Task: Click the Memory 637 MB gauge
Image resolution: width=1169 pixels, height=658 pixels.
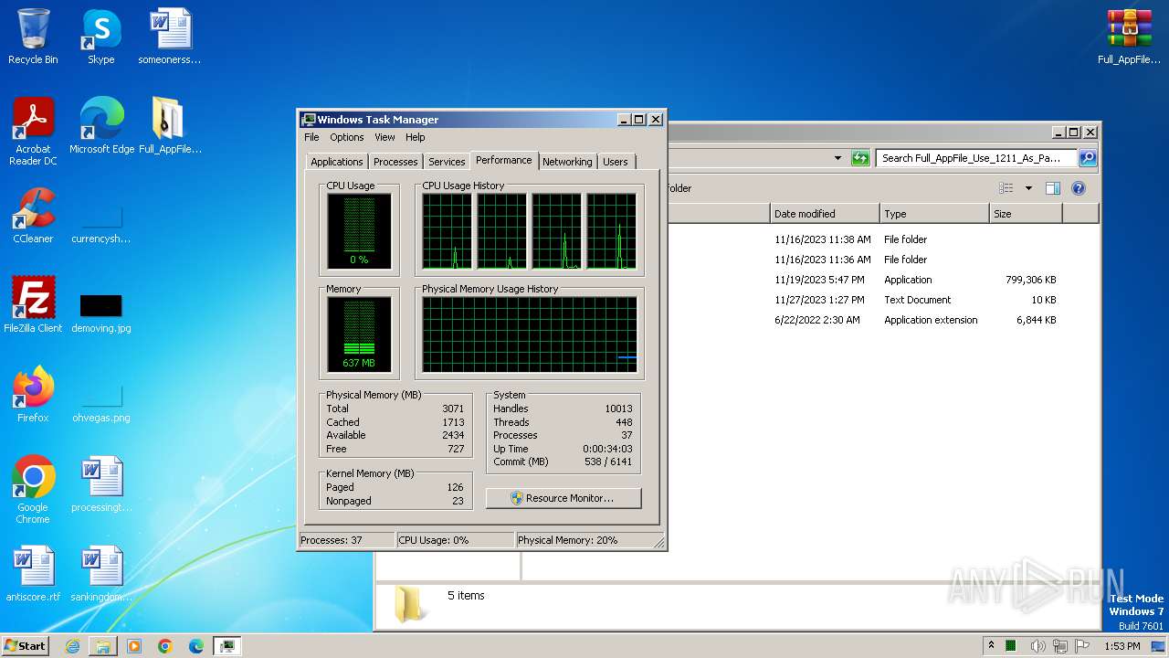Action: click(359, 334)
